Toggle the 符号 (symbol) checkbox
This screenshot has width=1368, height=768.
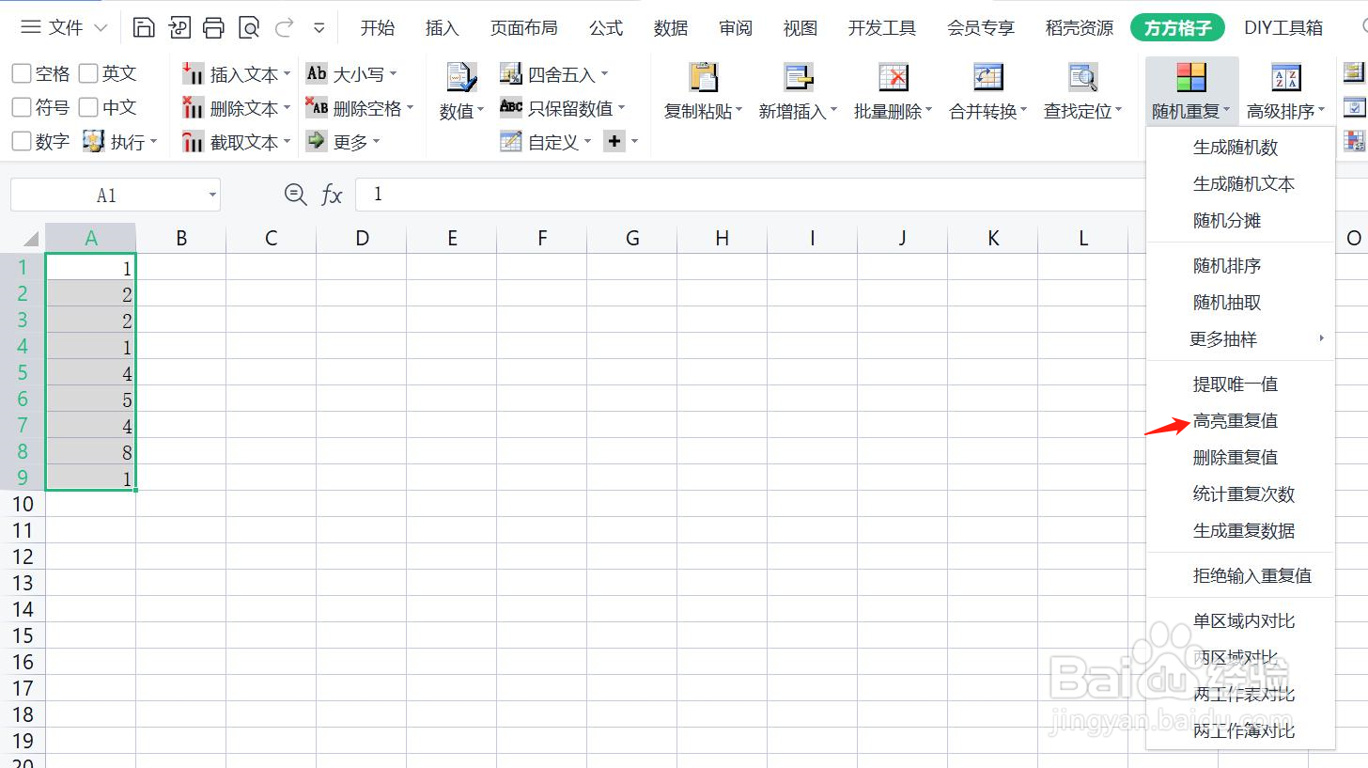click(21, 107)
